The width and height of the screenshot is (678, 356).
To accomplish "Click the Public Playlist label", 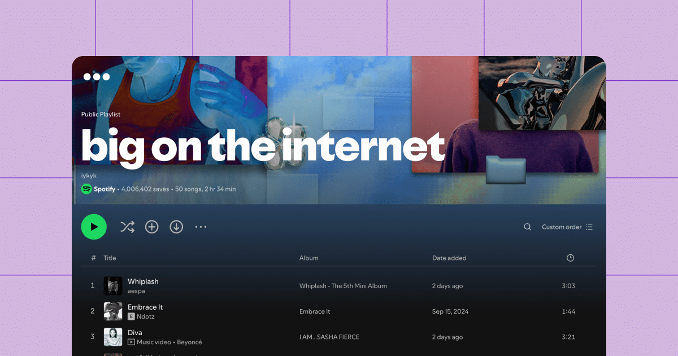I will tap(101, 114).
